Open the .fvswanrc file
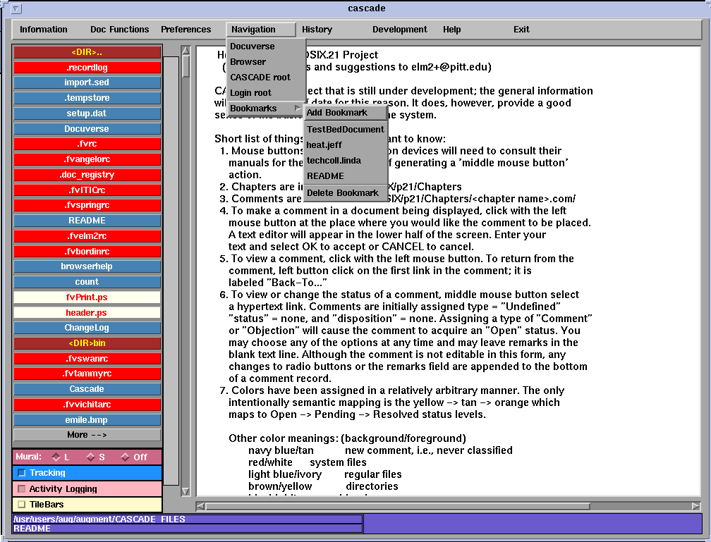The height and width of the screenshot is (542, 711). coord(87,359)
